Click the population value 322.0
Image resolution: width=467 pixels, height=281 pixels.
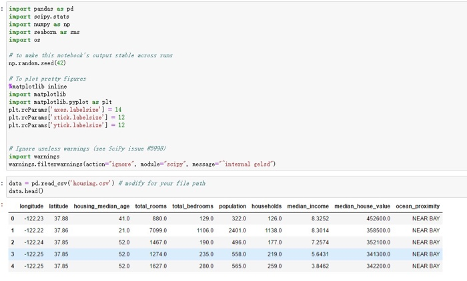239,218
